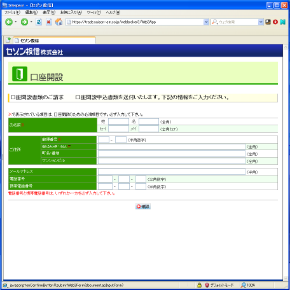Viewport: 290px width, 290px height.
Task: Select the セゾン投信 tab
Action: (x=55, y=40)
